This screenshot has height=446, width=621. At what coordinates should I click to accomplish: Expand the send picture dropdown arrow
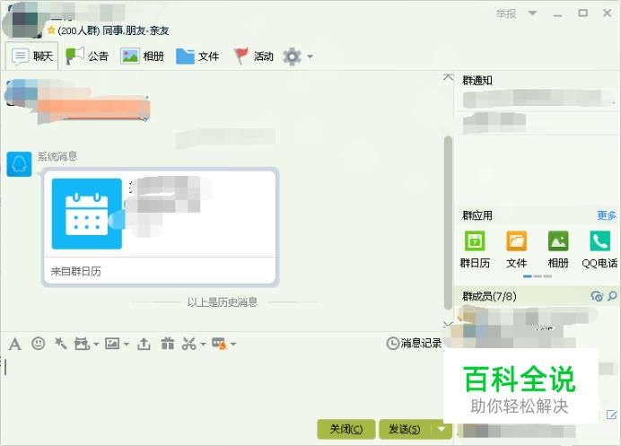(x=127, y=345)
